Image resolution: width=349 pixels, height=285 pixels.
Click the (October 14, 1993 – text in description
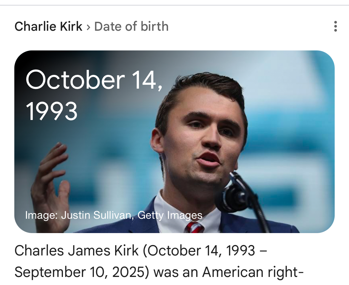click(x=205, y=251)
